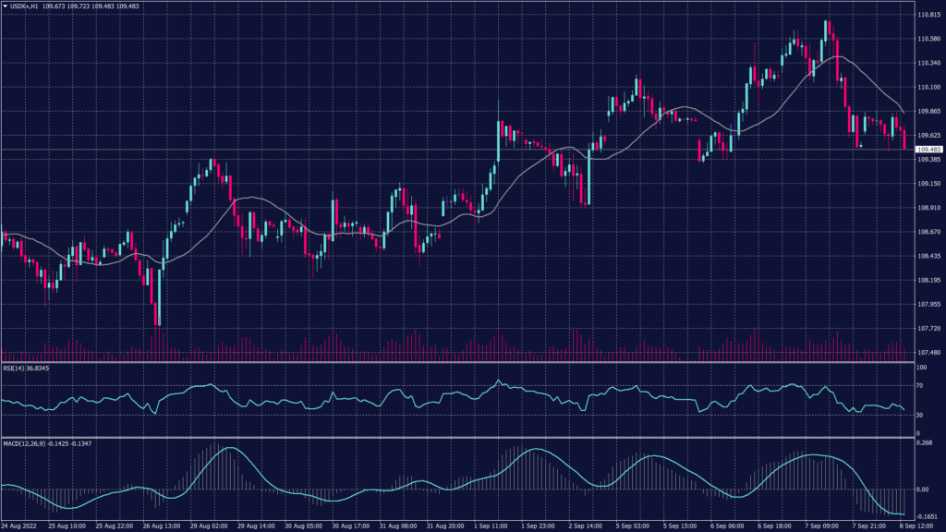946x532 pixels.
Task: Click the highest candlestick peak near 7 Sep
Action: coord(827,20)
